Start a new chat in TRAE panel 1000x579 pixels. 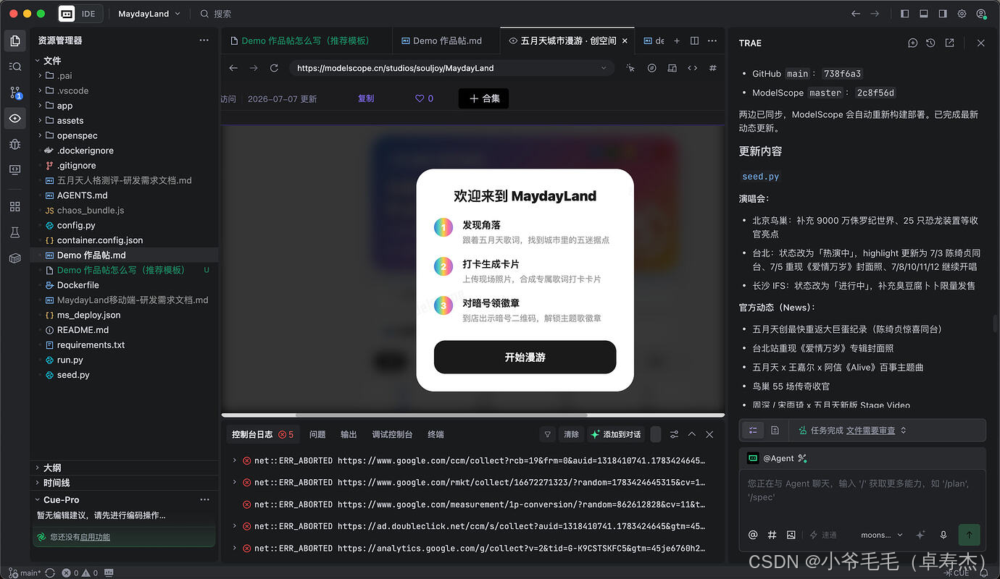(912, 43)
